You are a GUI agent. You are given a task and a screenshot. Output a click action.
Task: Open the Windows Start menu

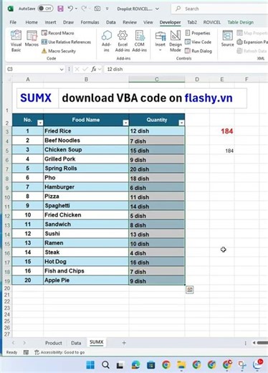pyautogui.click(x=90, y=365)
